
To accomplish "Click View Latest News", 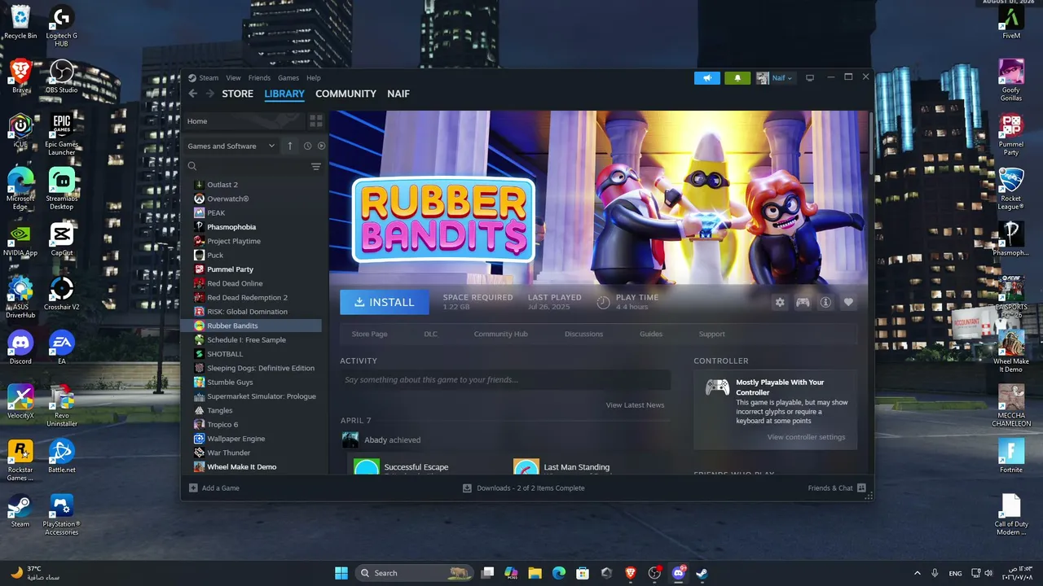I will tap(635, 405).
